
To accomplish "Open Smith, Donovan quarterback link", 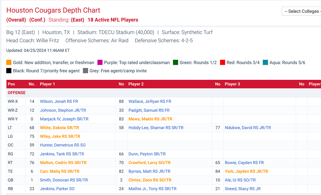I will pyautogui.click(x=64, y=180).
